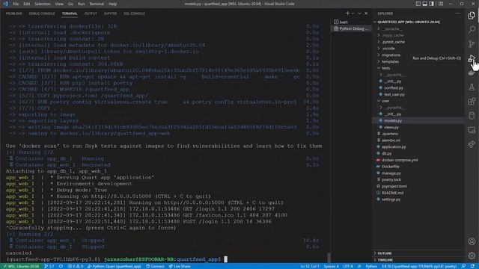Open the launch profile dropdown beside plus

click(x=353, y=13)
